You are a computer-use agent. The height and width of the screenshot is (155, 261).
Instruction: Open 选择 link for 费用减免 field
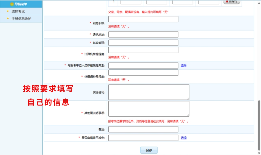184,138
